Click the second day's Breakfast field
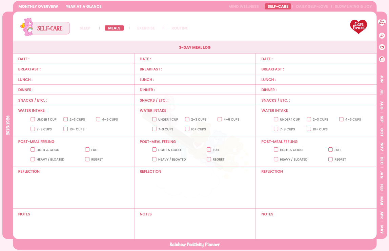 195,69
